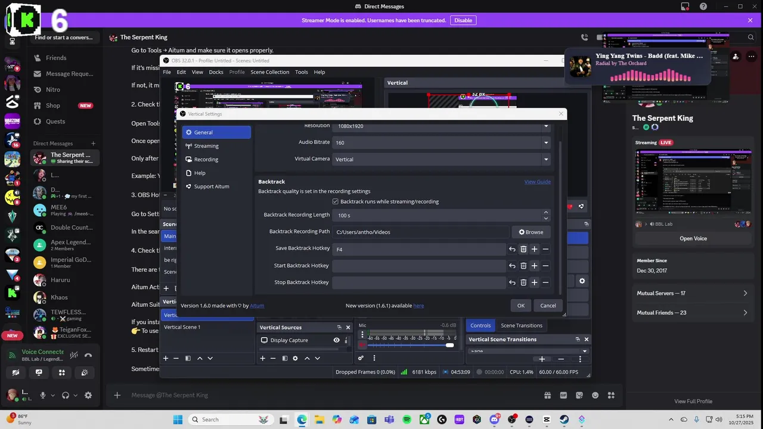The width and height of the screenshot is (763, 429).
Task: Open Discord screen share button
Action: (39, 372)
